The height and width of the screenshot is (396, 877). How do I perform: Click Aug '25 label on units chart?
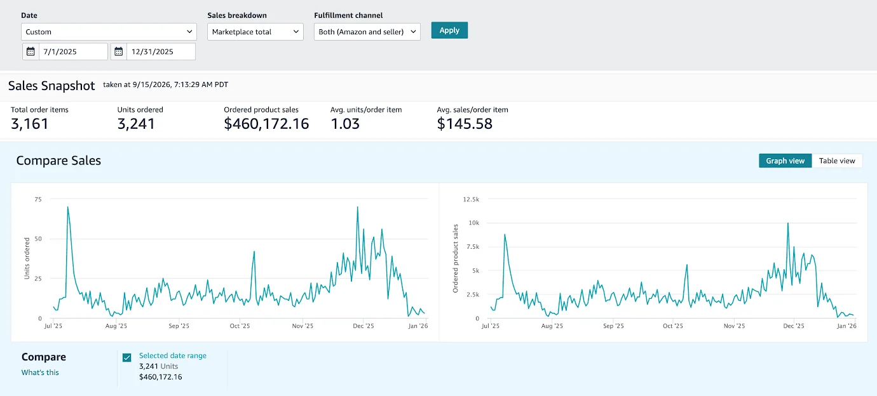116,326
